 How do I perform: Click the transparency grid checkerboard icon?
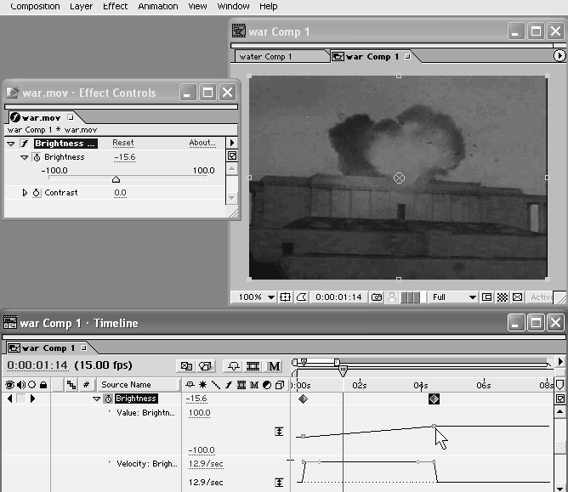(502, 297)
